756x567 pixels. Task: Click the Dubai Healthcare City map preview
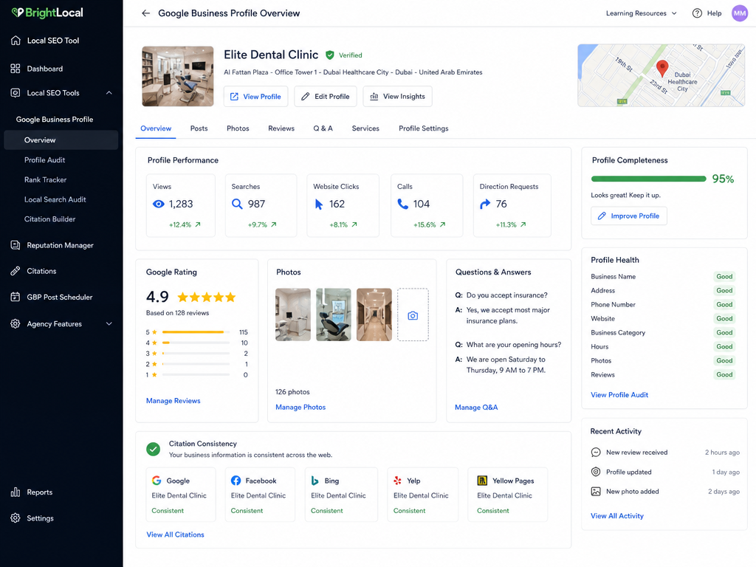tap(661, 75)
